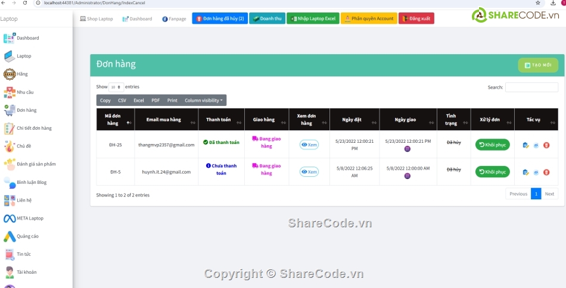This screenshot has height=288, width=566.
Task: Go to Hãng in the sidebar
Action: tap(15, 74)
